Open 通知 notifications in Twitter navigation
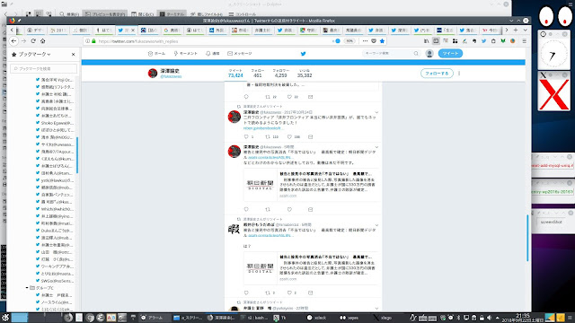575x323 pixels. point(213,54)
